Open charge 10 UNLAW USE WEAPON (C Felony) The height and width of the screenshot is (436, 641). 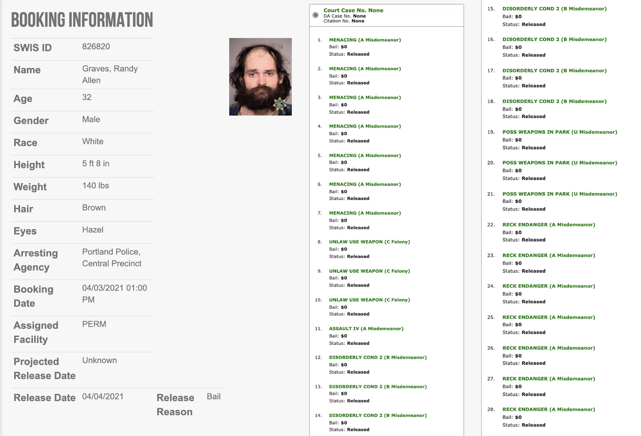tap(369, 300)
